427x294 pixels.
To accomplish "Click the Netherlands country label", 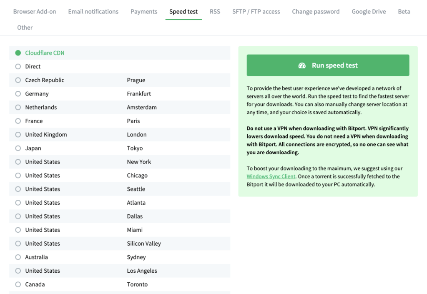I will pos(41,107).
